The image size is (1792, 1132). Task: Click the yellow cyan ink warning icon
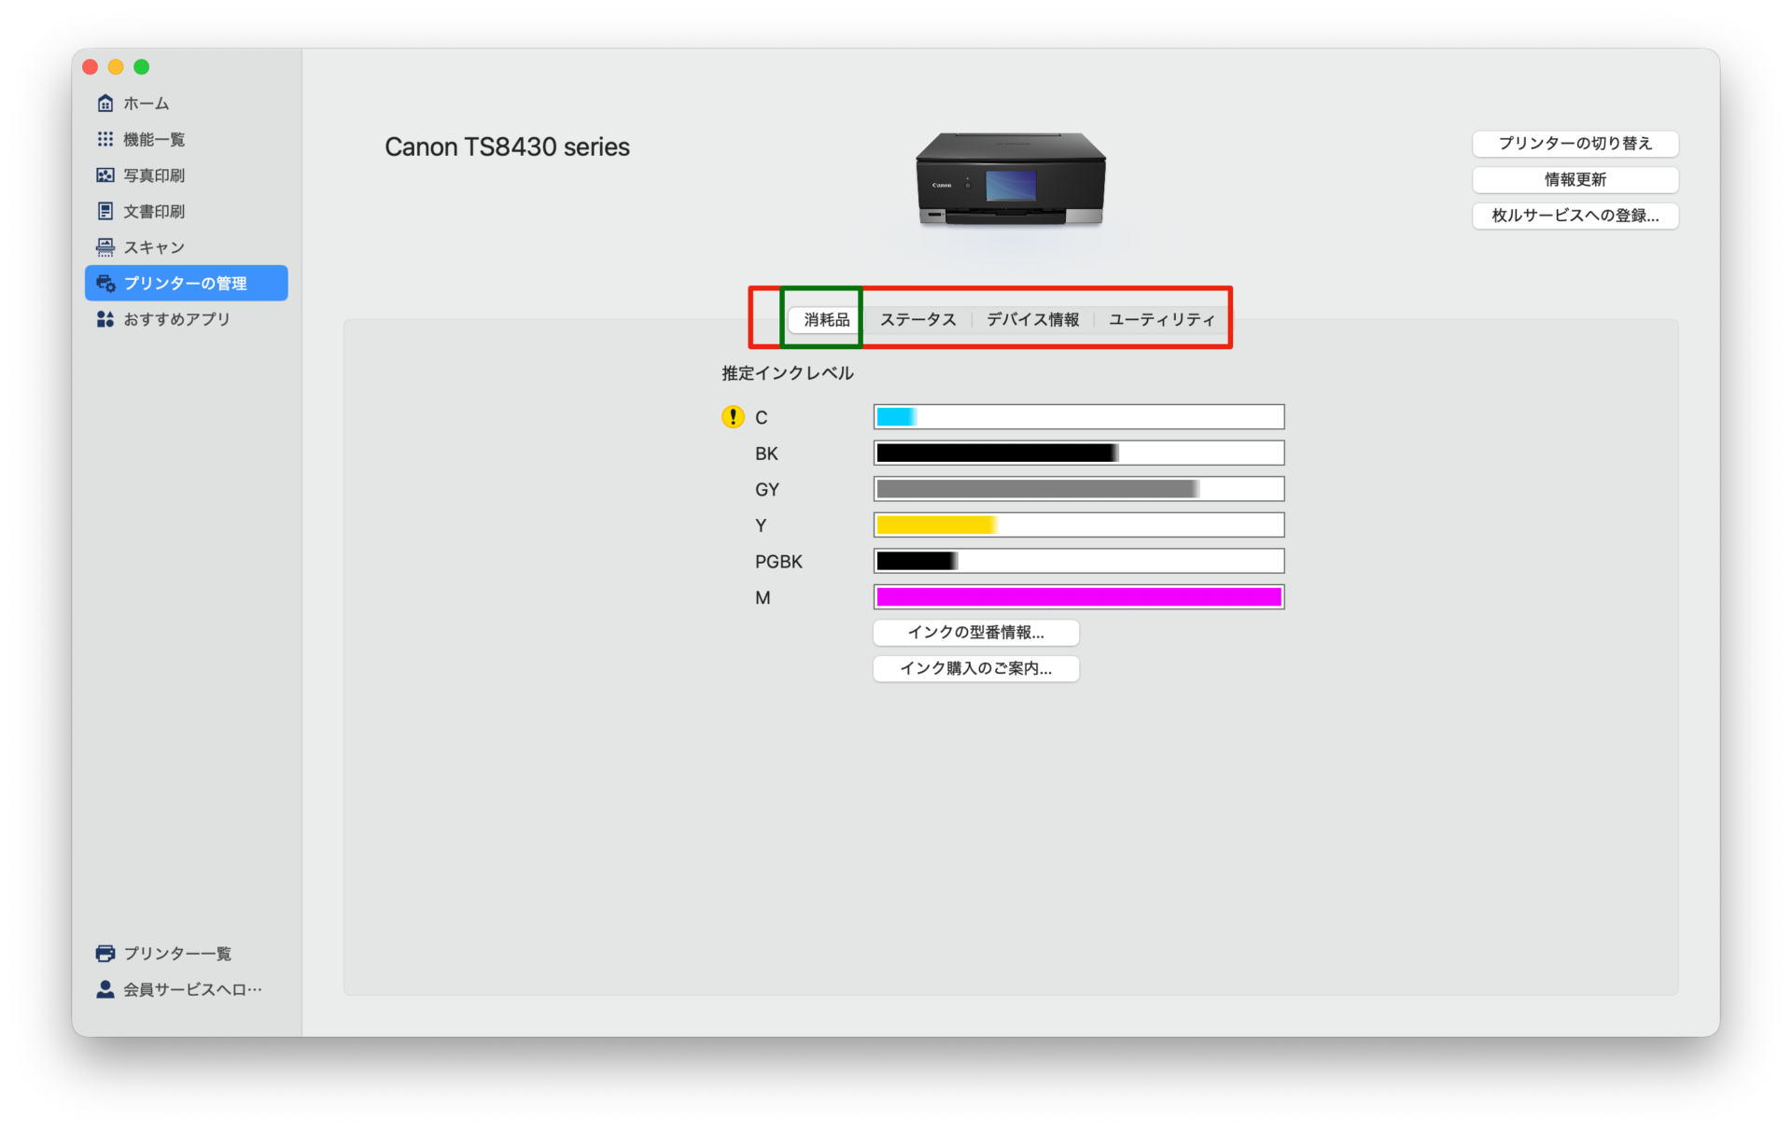pos(733,417)
